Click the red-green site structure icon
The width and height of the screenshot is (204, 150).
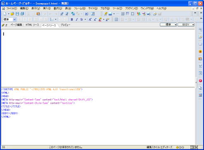(139, 14)
